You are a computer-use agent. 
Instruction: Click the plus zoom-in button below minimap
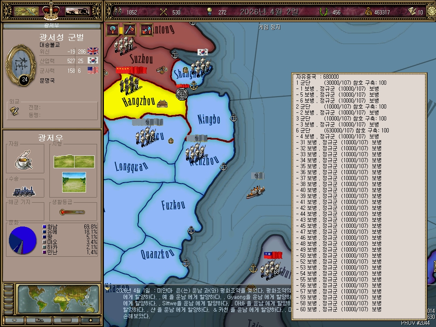pyautogui.click(x=91, y=320)
